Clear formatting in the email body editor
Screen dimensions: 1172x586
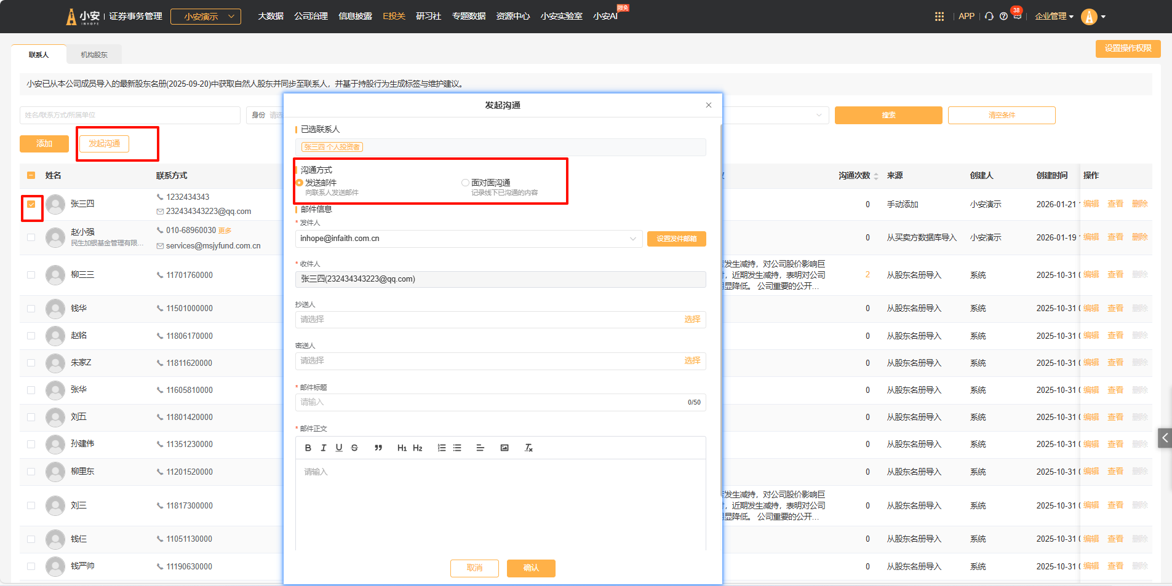(x=528, y=448)
